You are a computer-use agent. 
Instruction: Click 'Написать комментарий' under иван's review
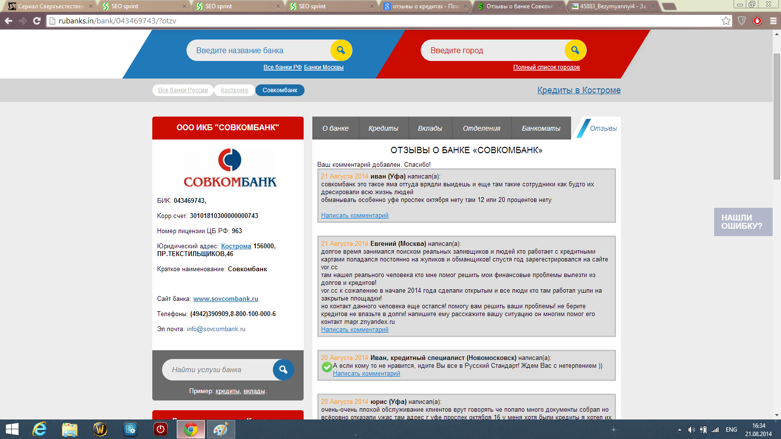click(x=355, y=216)
